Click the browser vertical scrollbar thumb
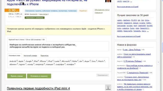Image resolution: width=163 pixels, height=91 pixels. tap(162, 48)
